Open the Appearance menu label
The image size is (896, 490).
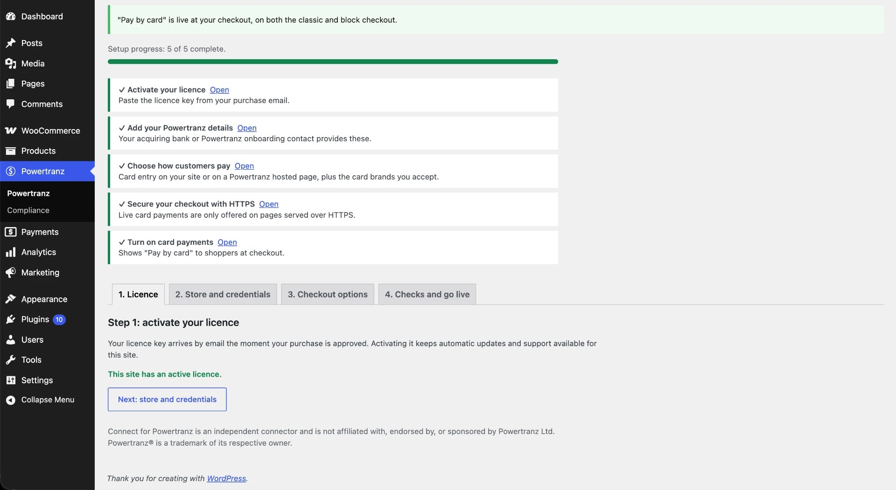pyautogui.click(x=44, y=299)
